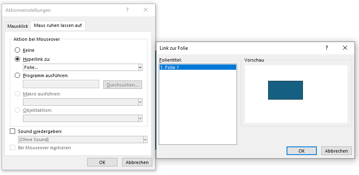This screenshot has height=175, width=359.
Task: Close the Link zur Folie dialog
Action: (345, 48)
